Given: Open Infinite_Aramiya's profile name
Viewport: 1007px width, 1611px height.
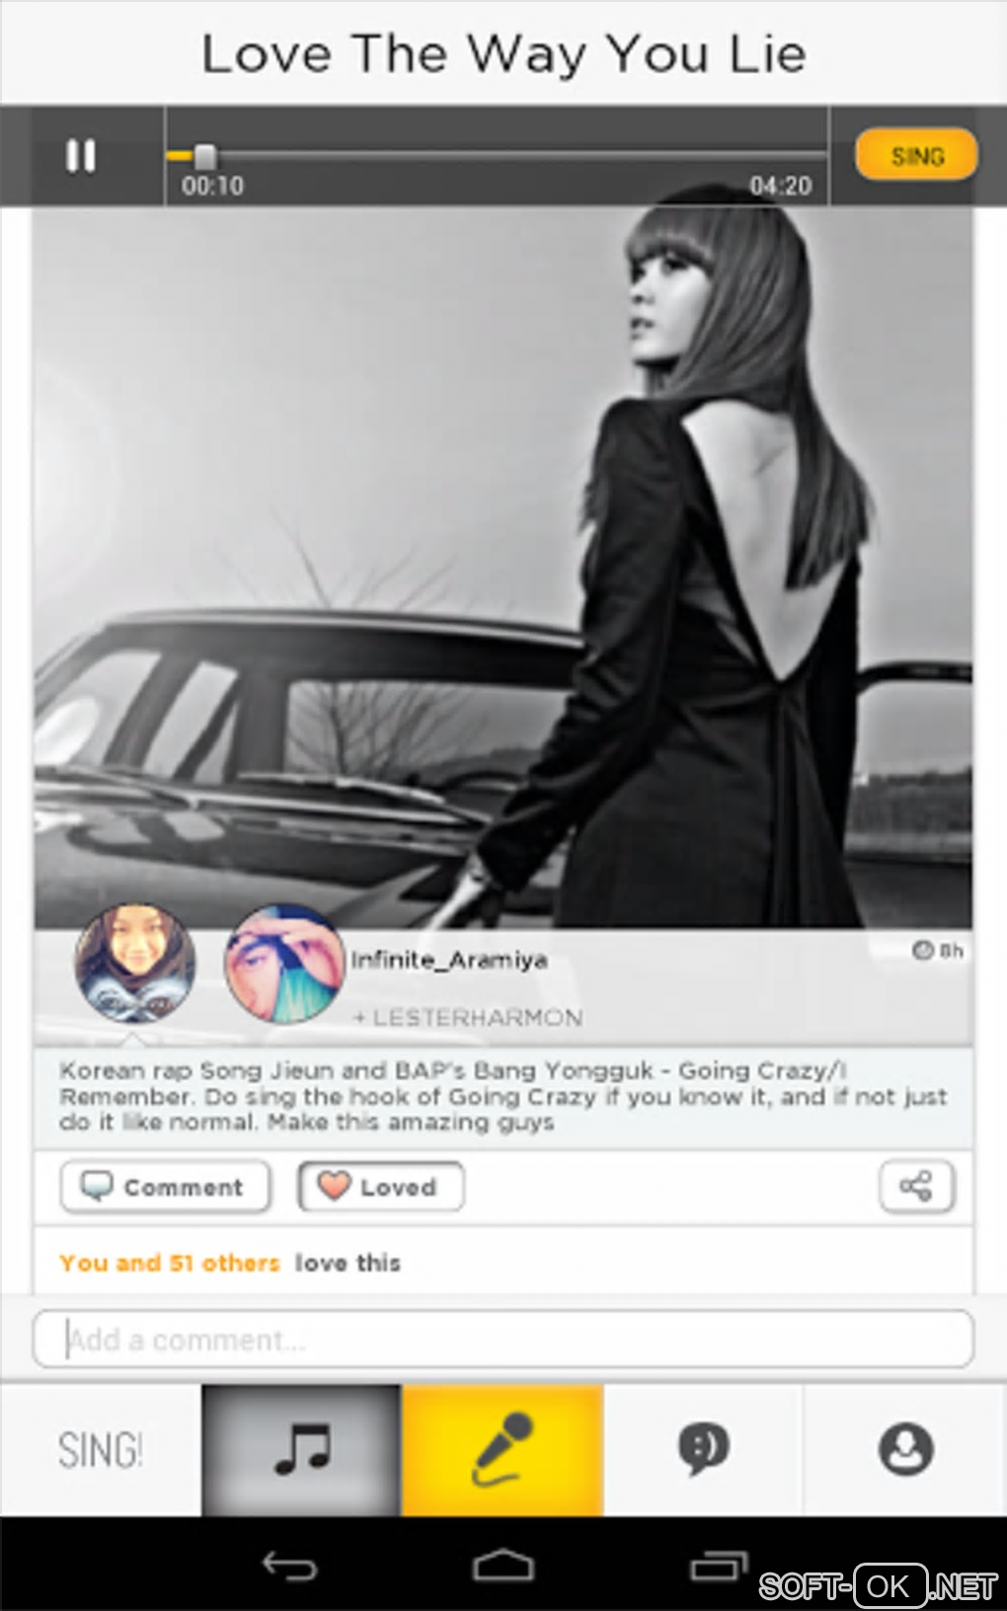Looking at the screenshot, I should coord(449,959).
